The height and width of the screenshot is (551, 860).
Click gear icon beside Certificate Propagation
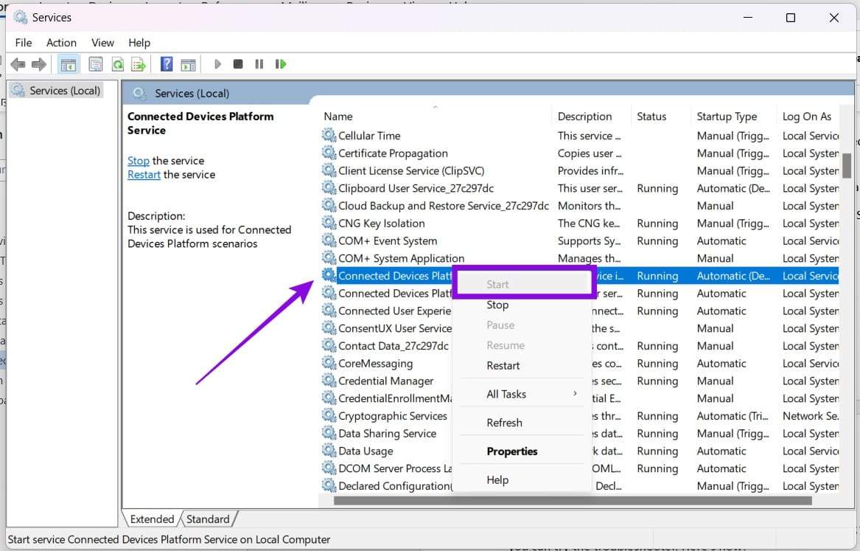pyautogui.click(x=329, y=153)
